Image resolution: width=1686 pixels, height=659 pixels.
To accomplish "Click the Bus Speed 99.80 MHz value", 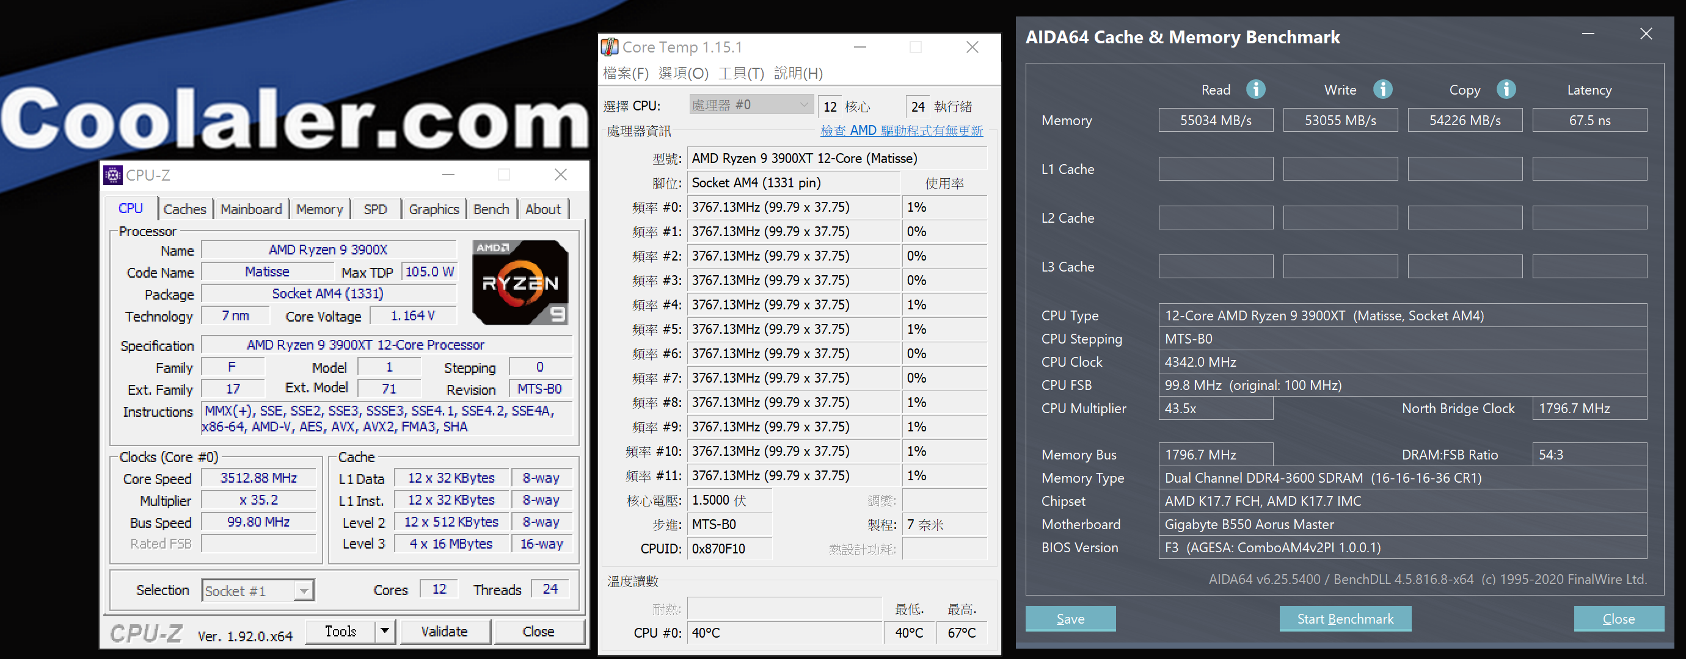I will click(x=258, y=522).
